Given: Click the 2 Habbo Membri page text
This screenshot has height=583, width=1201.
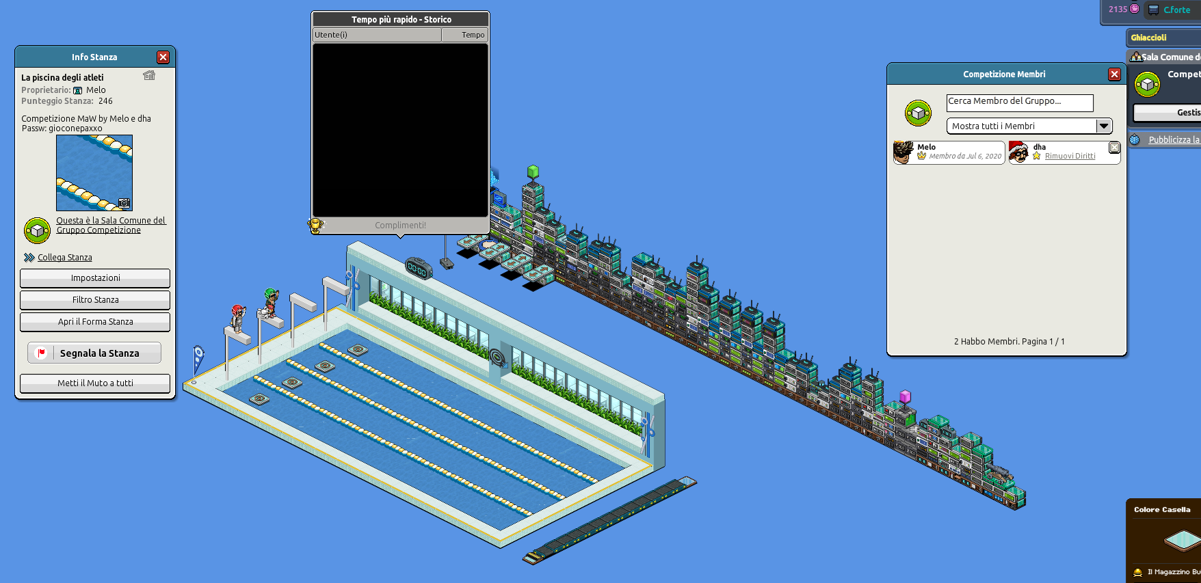Looking at the screenshot, I should [1009, 342].
